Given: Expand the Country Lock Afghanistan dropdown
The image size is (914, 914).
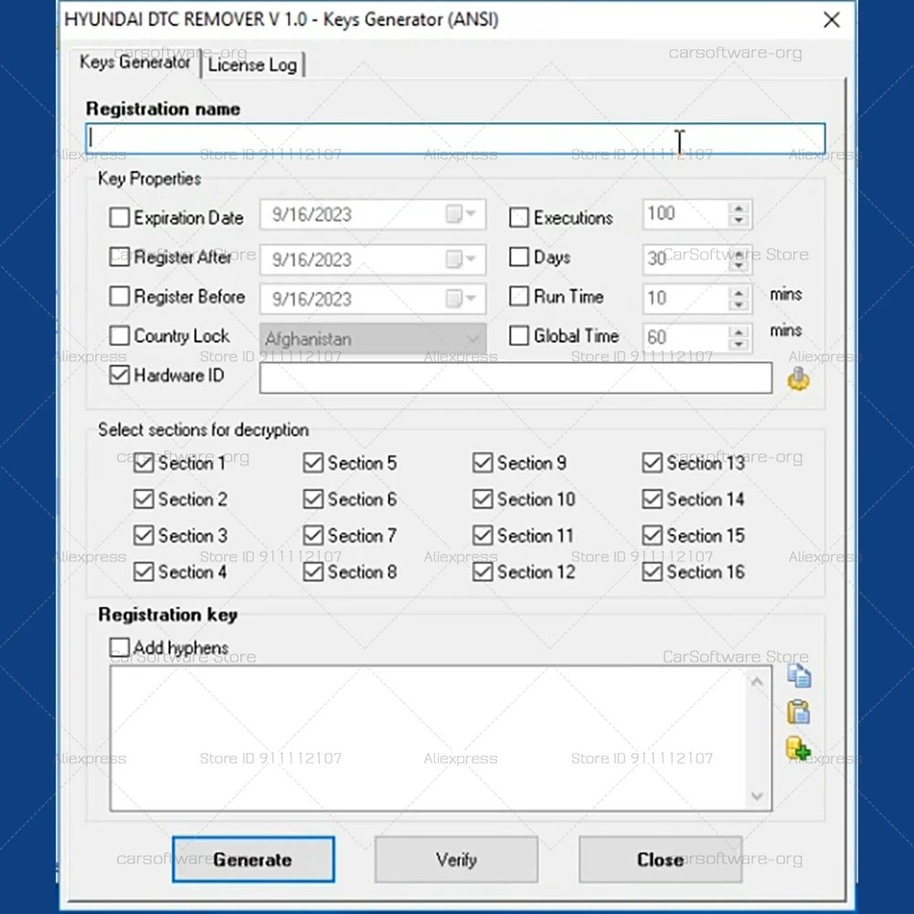Looking at the screenshot, I should pos(473,339).
